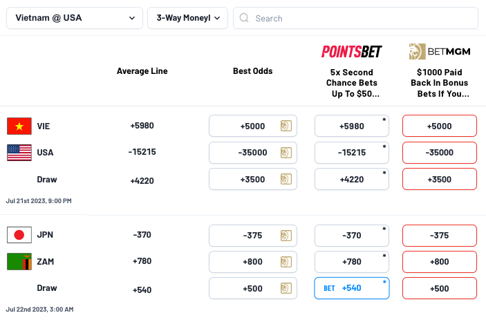The height and width of the screenshot is (322, 486).
Task: Click the search magnifier icon
Action: click(244, 18)
